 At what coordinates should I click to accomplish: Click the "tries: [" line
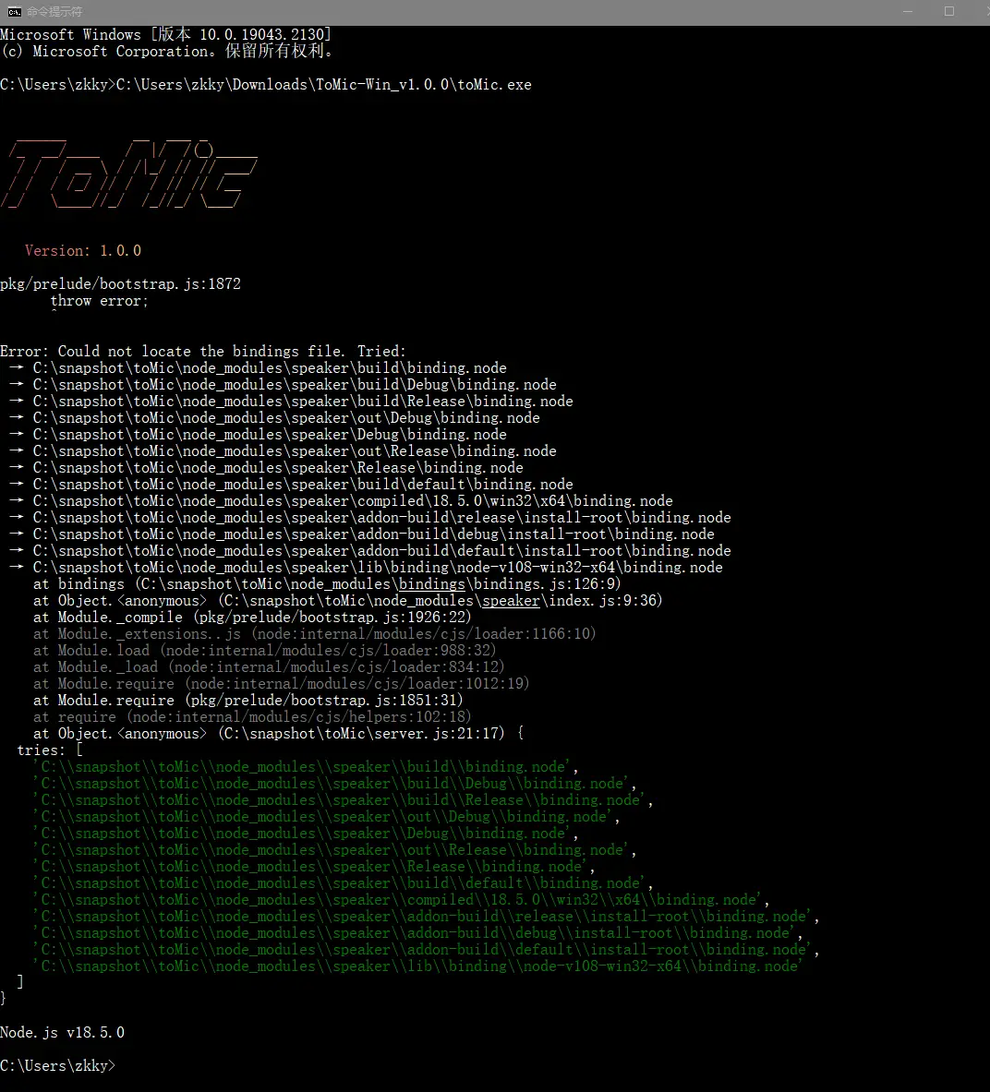pos(50,750)
